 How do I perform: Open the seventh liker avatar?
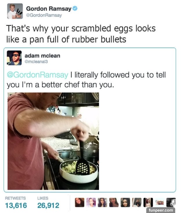pyautogui.click(x=148, y=202)
